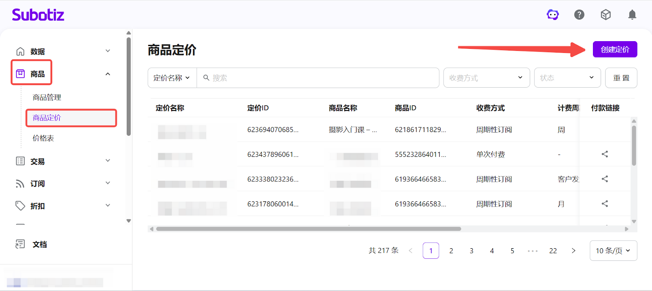This screenshot has width=652, height=291.
Task: Open the AI assistant robot icon
Action: (x=553, y=15)
